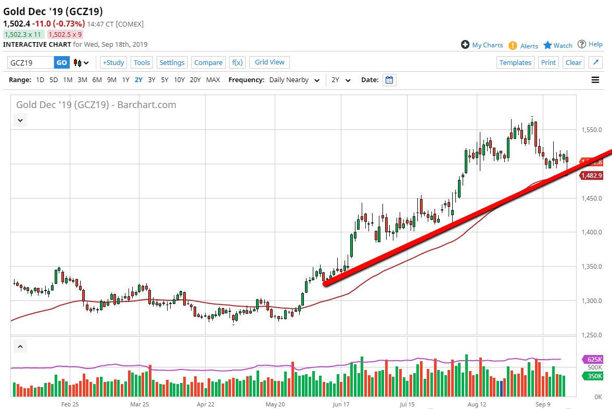612x409 pixels.
Task: Select the 1Y range option
Action: [x=125, y=80]
